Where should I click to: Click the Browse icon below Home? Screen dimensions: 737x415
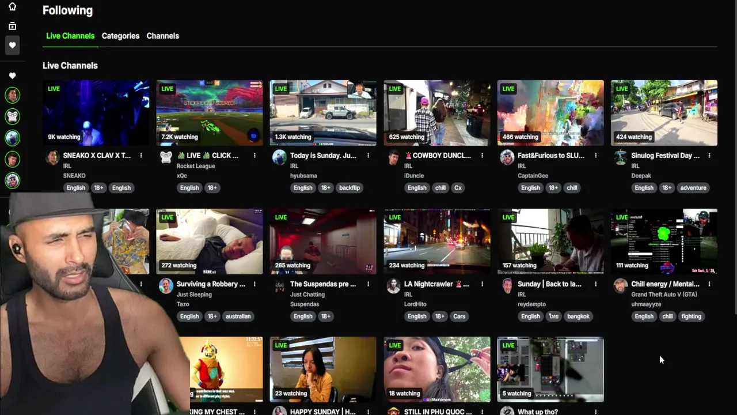(x=12, y=26)
